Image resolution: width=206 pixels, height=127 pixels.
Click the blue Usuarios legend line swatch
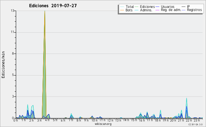coord(157,7)
